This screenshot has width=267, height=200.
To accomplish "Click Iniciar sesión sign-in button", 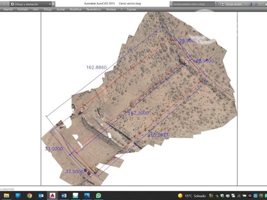I will tap(234, 4).
